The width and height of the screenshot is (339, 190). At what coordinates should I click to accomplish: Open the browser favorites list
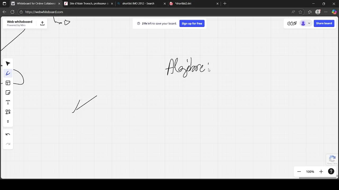pyautogui.click(x=310, y=12)
